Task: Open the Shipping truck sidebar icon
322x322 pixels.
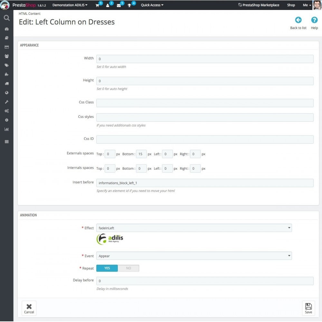Action: (x=6, y=84)
